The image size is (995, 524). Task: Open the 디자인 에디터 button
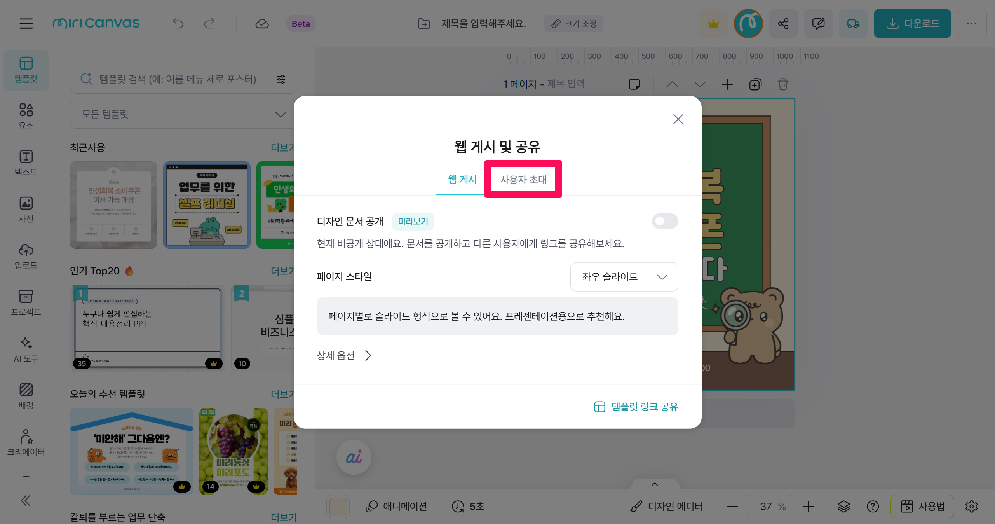coord(666,507)
